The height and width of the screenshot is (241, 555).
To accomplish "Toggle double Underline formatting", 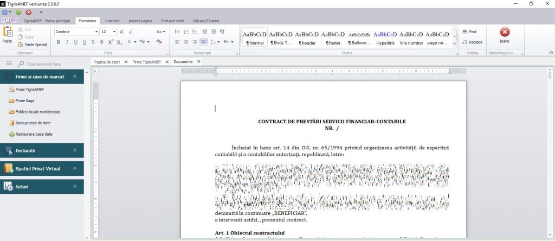I will click(x=84, y=42).
